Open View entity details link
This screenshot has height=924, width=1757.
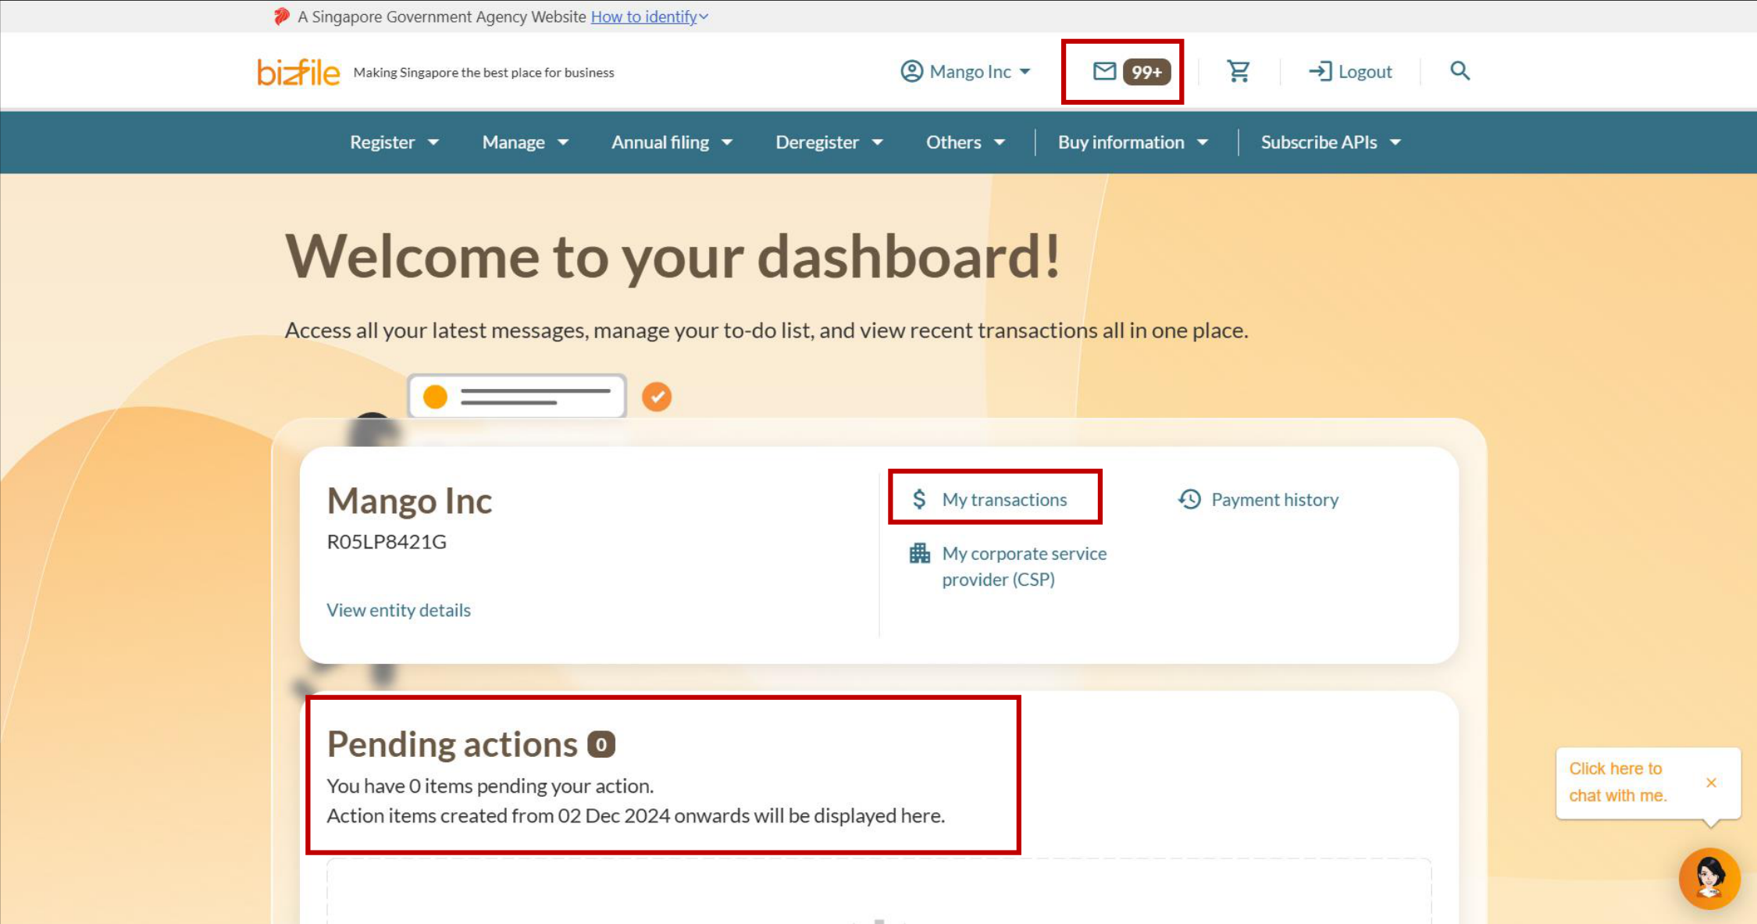point(398,610)
